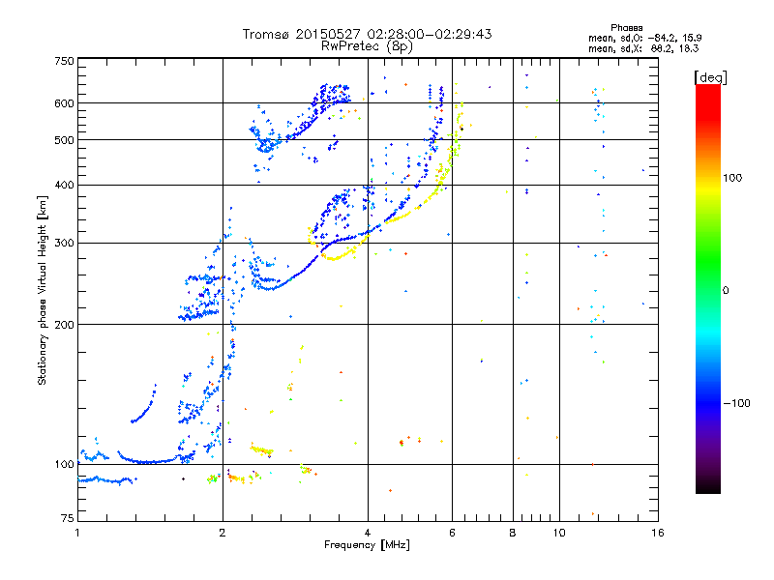
Task: Click the y-axis label '400'
Action: point(64,186)
